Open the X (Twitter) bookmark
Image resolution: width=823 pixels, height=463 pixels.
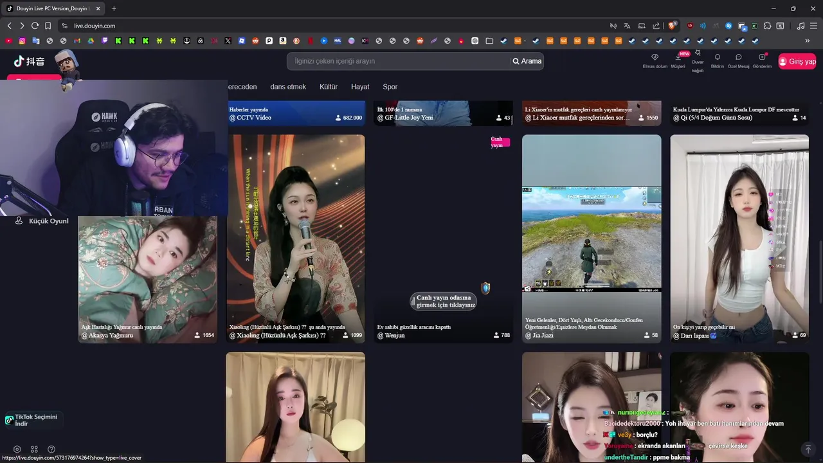[228, 41]
